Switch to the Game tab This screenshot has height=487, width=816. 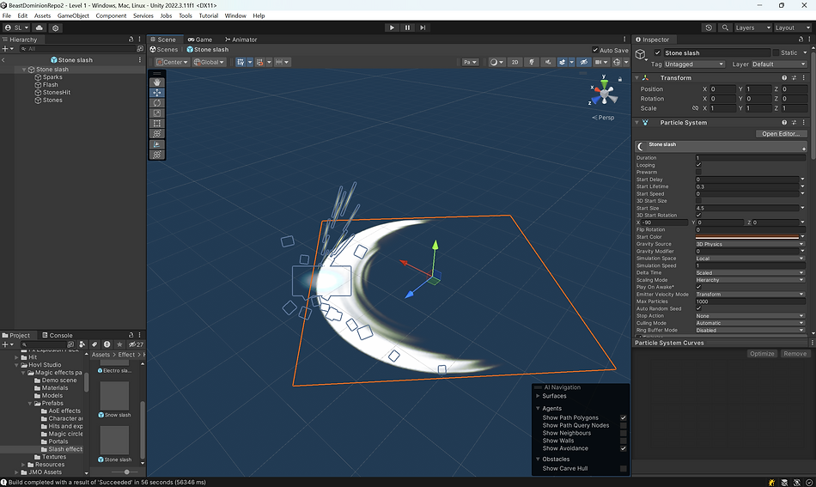pyautogui.click(x=200, y=40)
